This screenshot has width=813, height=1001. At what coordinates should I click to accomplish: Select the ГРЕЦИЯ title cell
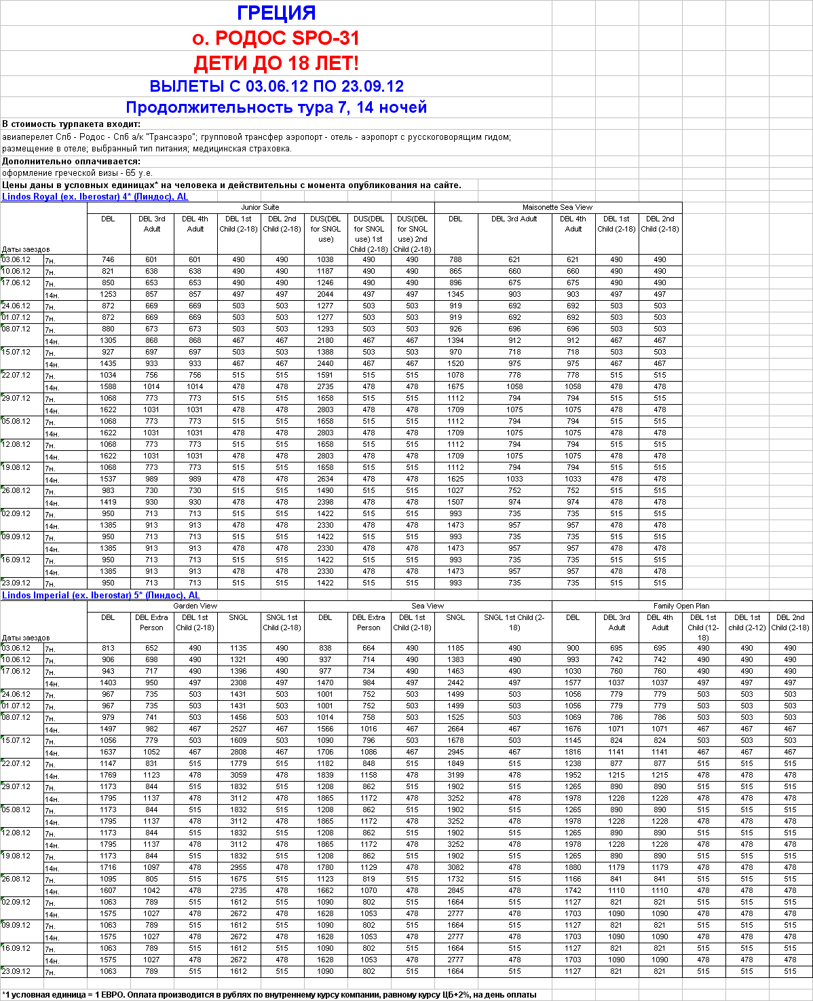(x=276, y=13)
